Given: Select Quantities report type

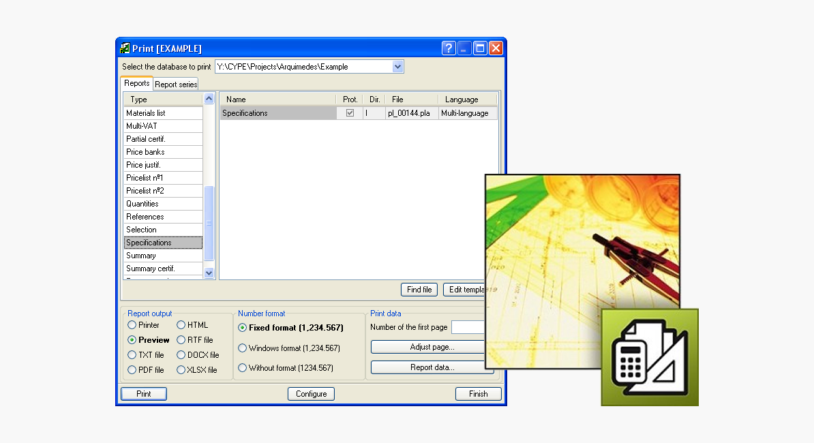Looking at the screenshot, I should click(163, 203).
